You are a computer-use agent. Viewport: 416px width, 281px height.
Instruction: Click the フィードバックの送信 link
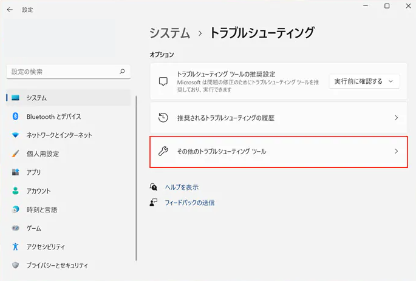189,203
